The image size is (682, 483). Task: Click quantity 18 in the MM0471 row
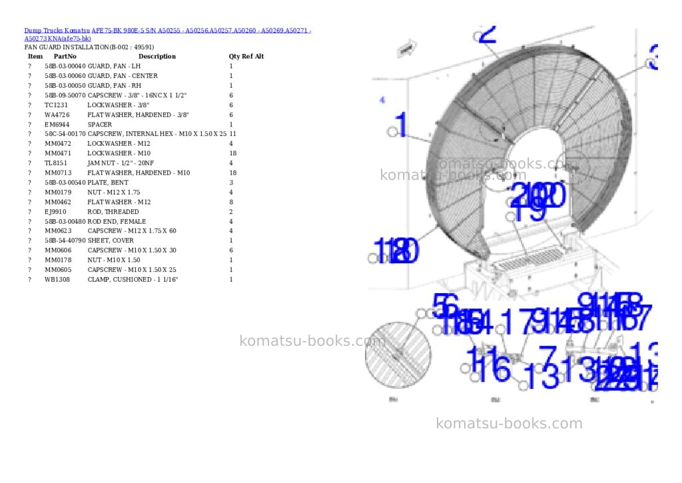point(232,153)
